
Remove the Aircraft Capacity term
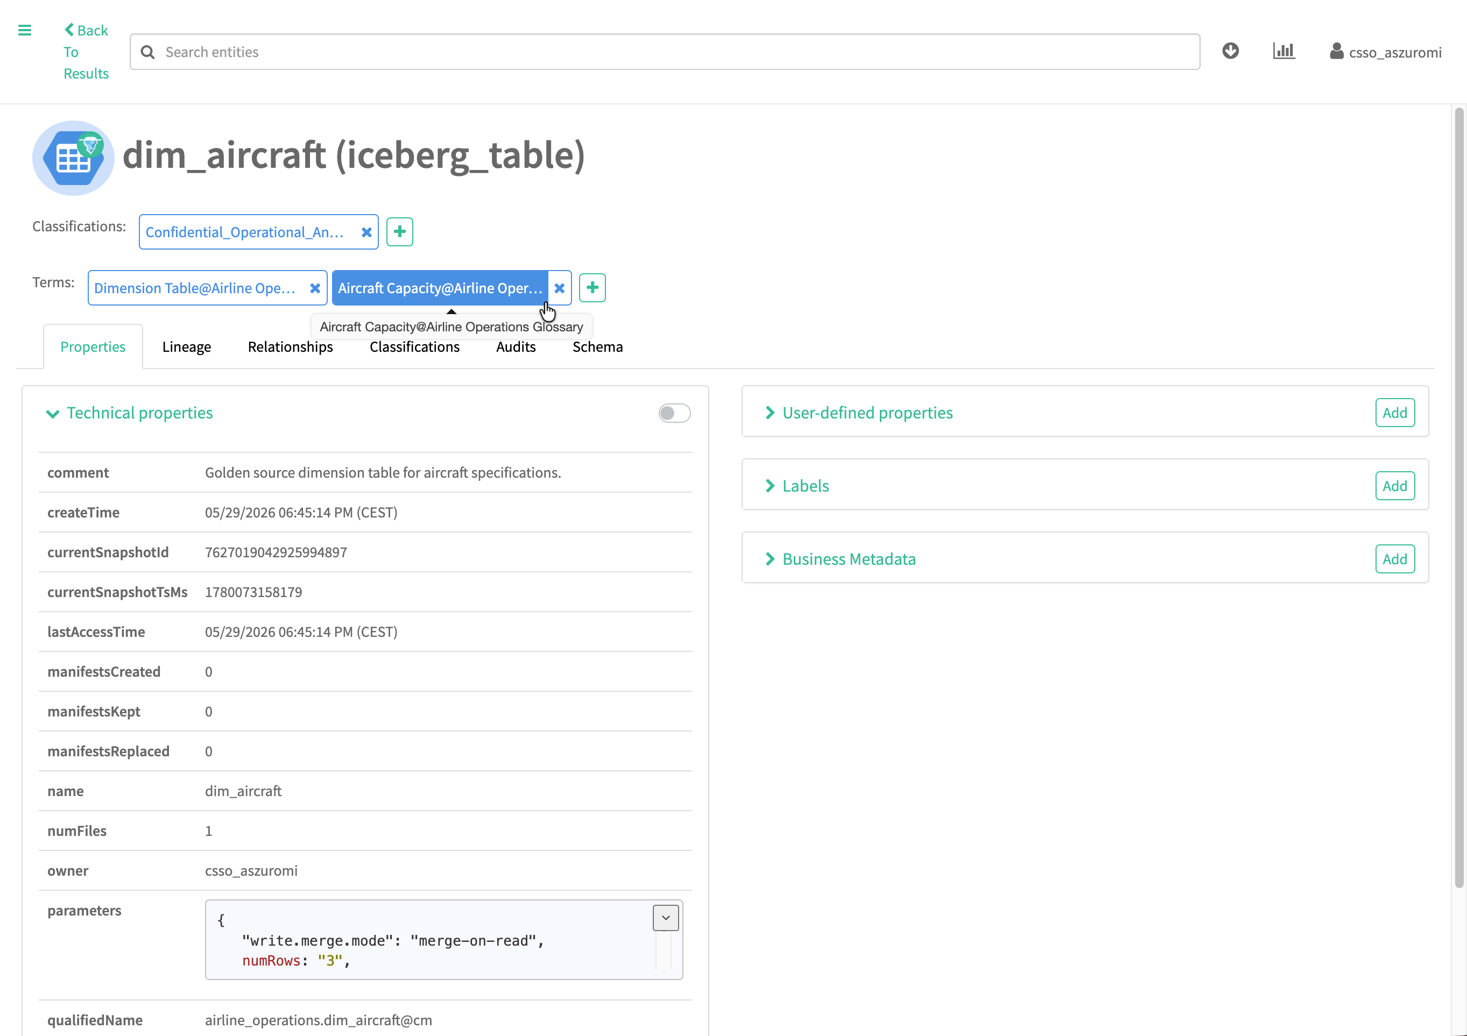point(560,289)
